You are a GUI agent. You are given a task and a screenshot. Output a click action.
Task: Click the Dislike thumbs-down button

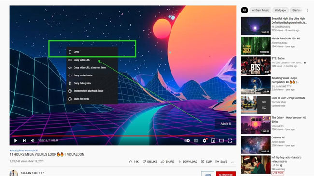150,162
